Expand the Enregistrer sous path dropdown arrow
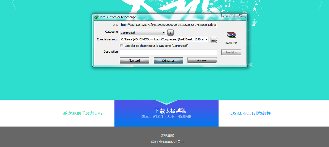 coord(207,40)
